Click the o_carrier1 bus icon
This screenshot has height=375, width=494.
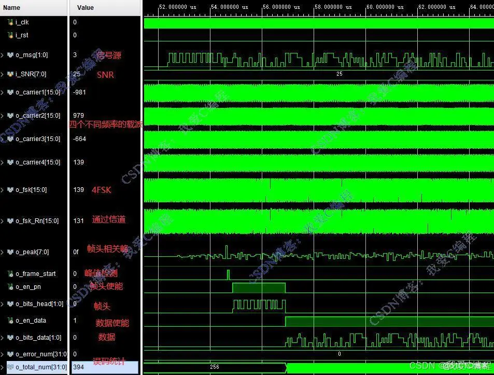10,92
